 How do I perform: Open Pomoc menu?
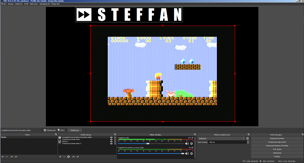coord(55,4)
